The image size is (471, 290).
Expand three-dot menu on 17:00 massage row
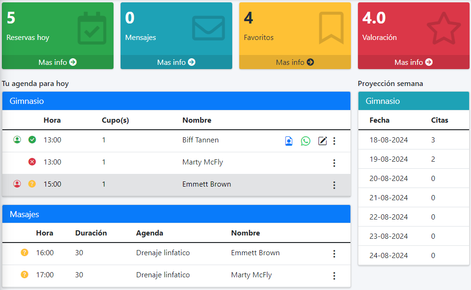coord(334,276)
